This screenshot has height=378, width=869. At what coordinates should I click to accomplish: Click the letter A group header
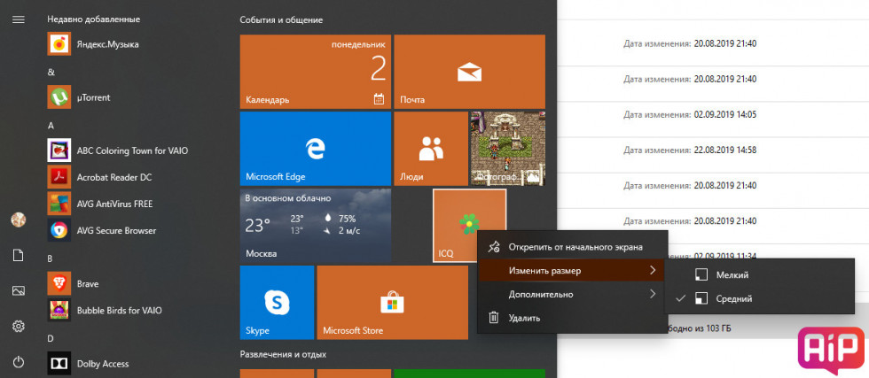[51, 126]
